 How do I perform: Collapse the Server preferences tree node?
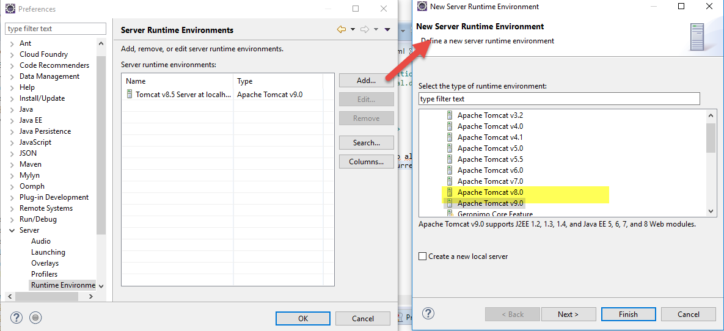(13, 230)
